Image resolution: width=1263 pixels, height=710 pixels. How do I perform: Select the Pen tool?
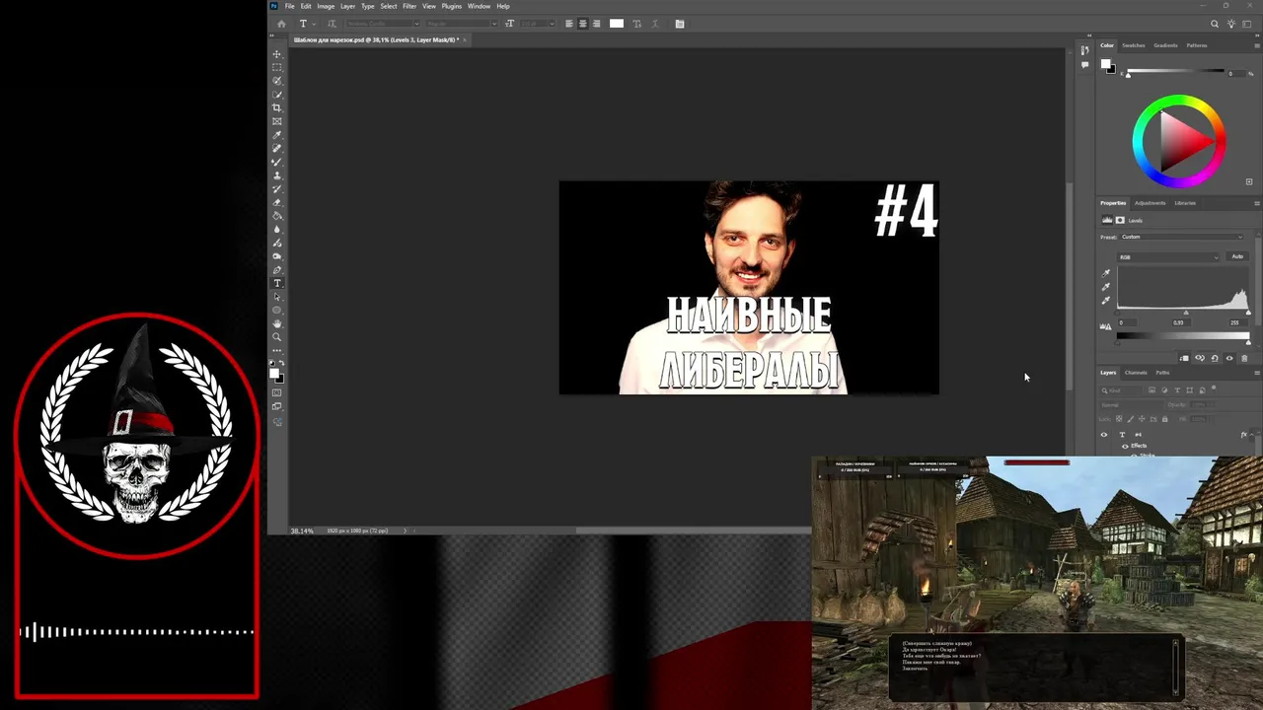[x=277, y=270]
